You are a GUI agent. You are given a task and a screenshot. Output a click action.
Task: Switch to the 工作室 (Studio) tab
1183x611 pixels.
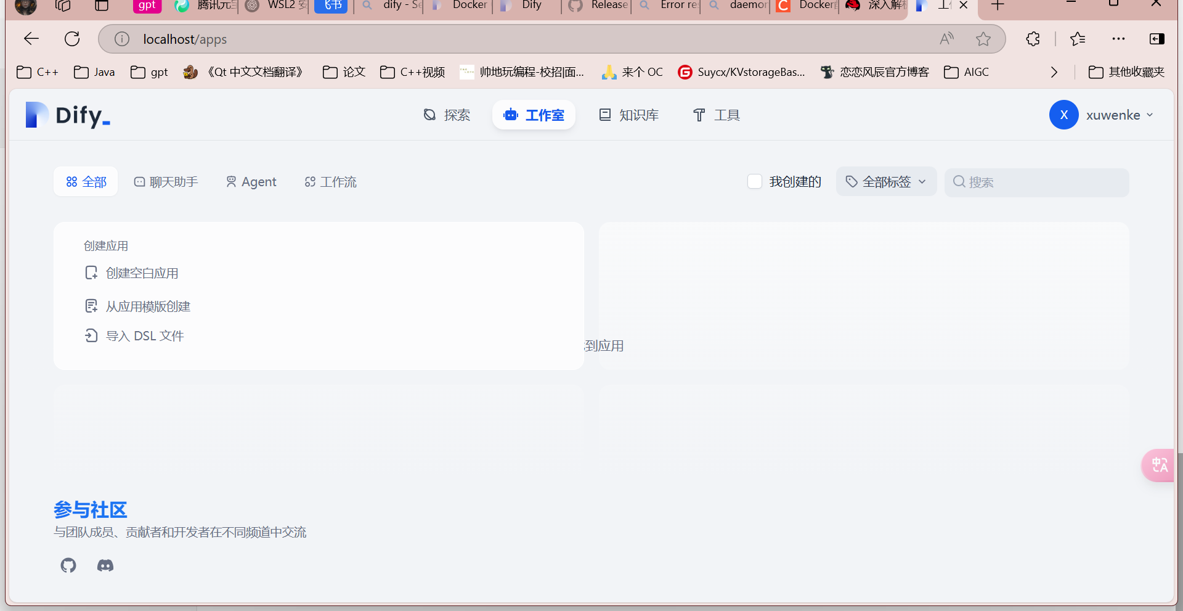pos(534,115)
